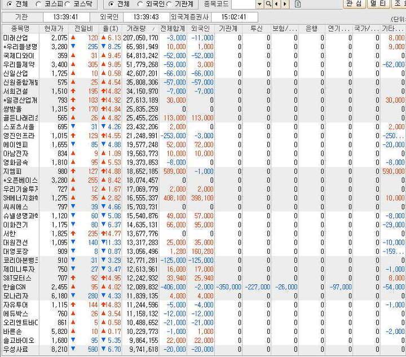
Task: Go to the next stock with the right arrow
Action: click(x=285, y=4)
